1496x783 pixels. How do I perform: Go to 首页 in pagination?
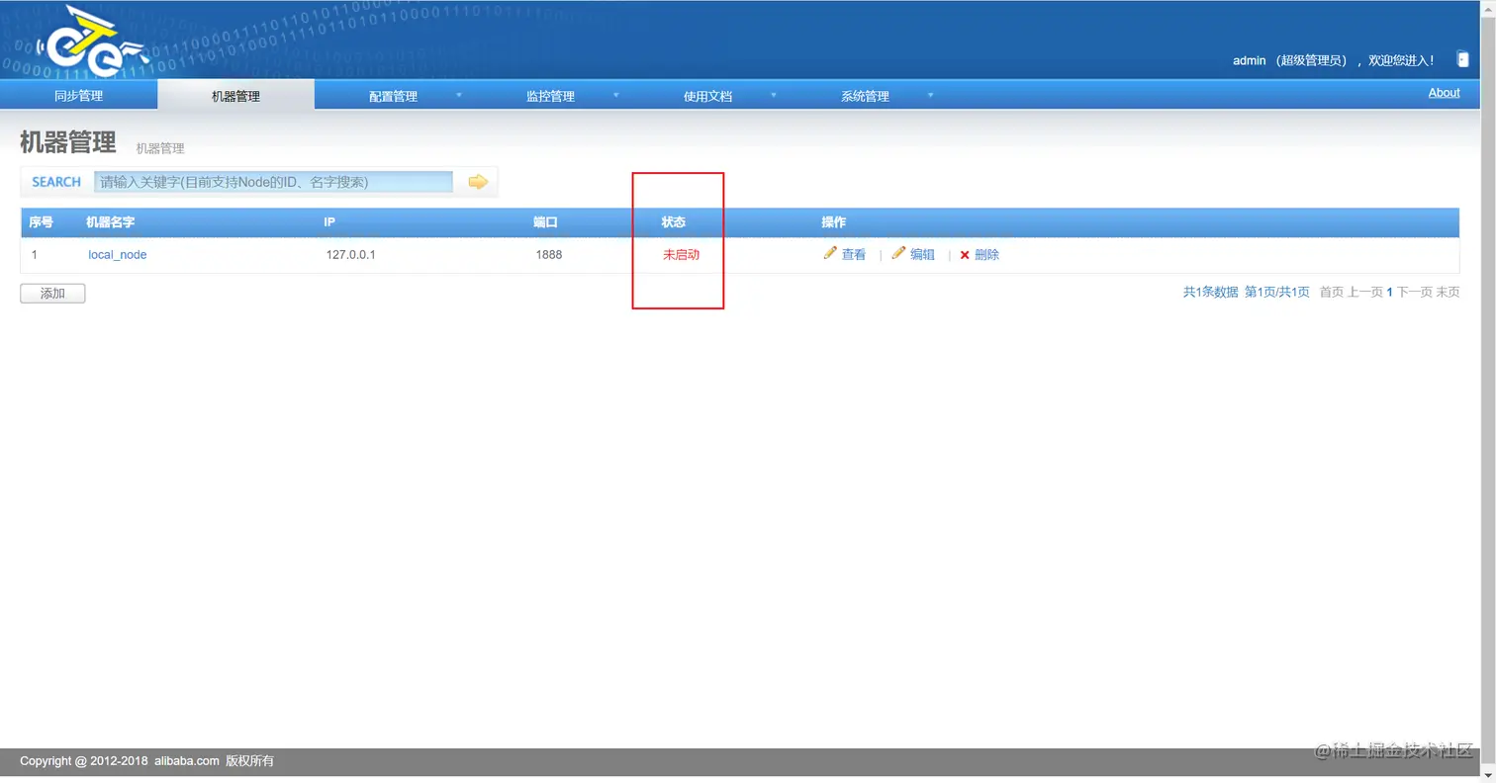[1332, 292]
